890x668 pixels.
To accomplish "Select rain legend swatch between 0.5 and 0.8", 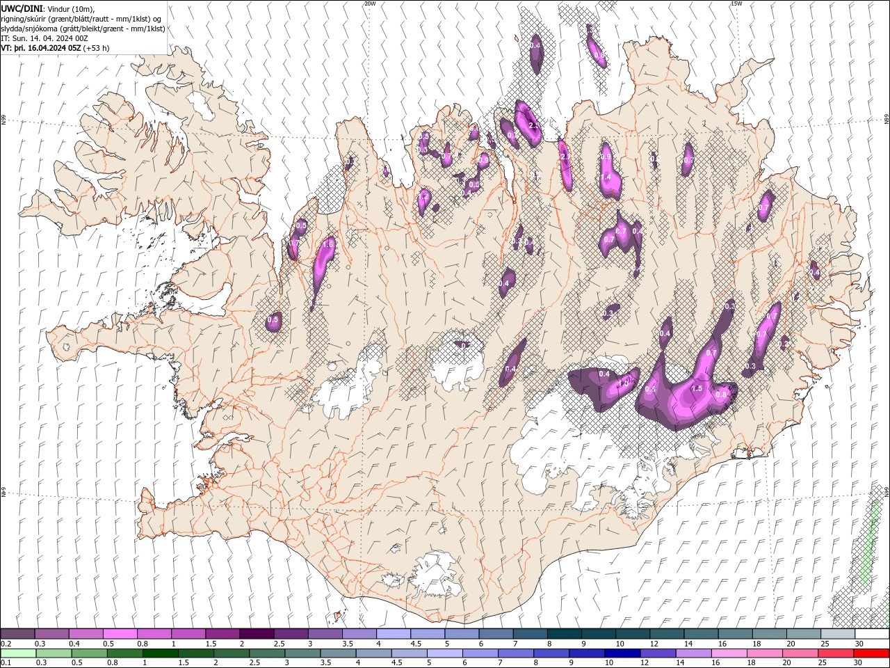I will point(89,653).
